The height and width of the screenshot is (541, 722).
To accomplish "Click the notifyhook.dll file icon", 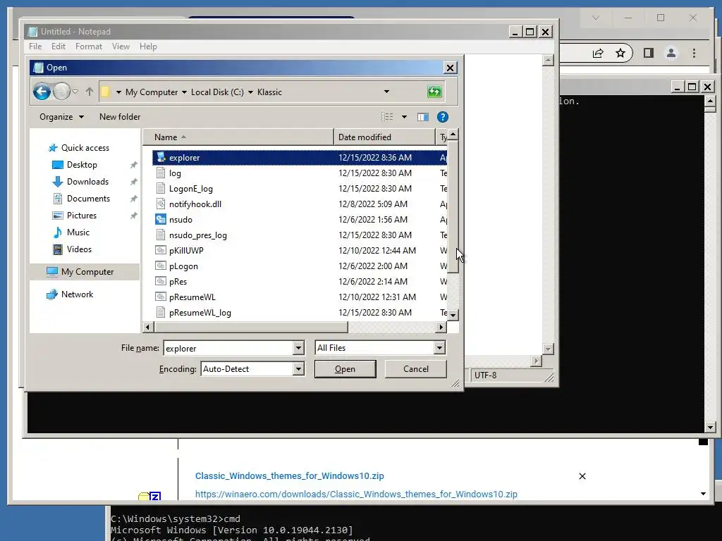I will pyautogui.click(x=161, y=204).
